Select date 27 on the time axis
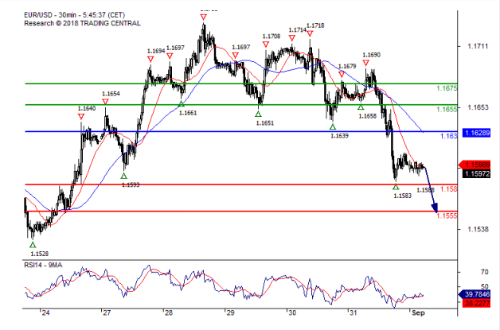 pos(104,313)
